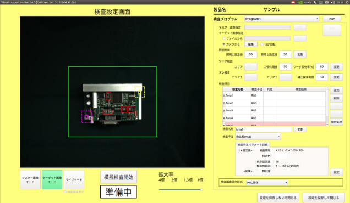This screenshot has height=203, width=350.
Task: Start the 模擬検査開始 mock inspection
Action: pos(118,177)
